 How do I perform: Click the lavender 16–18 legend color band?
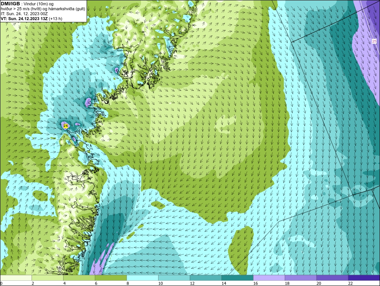[x=269, y=278]
